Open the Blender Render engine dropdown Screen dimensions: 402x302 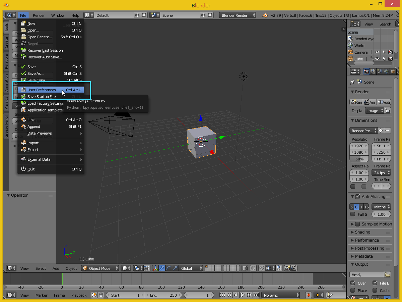[238, 15]
